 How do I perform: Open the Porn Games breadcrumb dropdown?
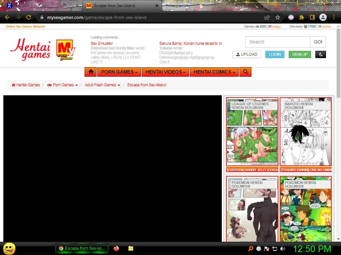(63, 85)
